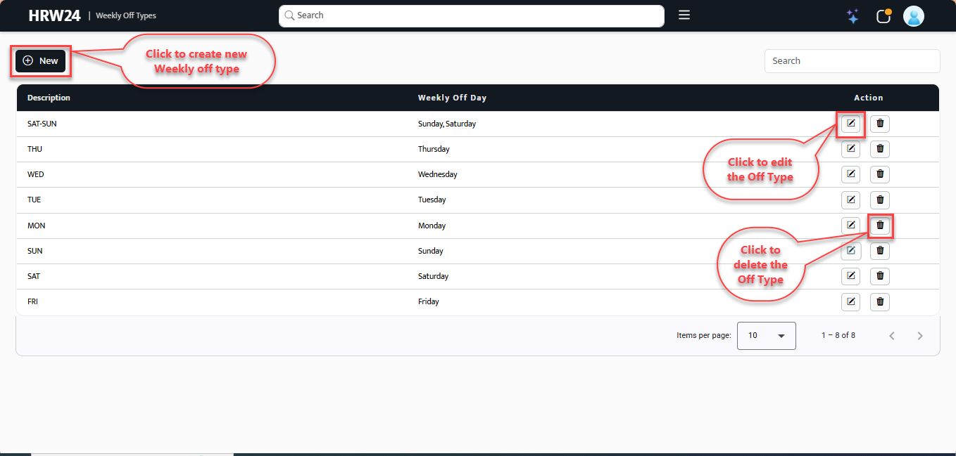Click the HRW24 logo link
This screenshot has height=456, width=956.
[x=54, y=15]
